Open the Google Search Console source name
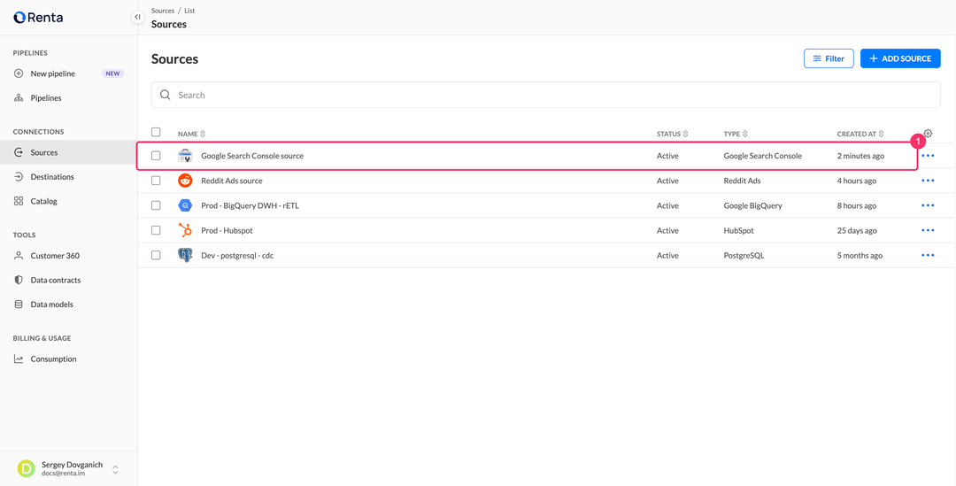This screenshot has height=486, width=956. tap(252, 156)
